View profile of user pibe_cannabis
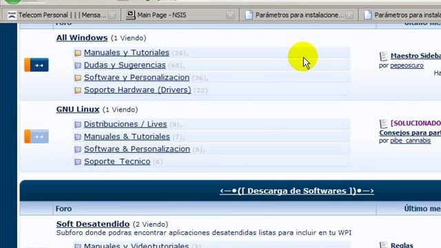This screenshot has height=248, width=441. pyautogui.click(x=411, y=141)
